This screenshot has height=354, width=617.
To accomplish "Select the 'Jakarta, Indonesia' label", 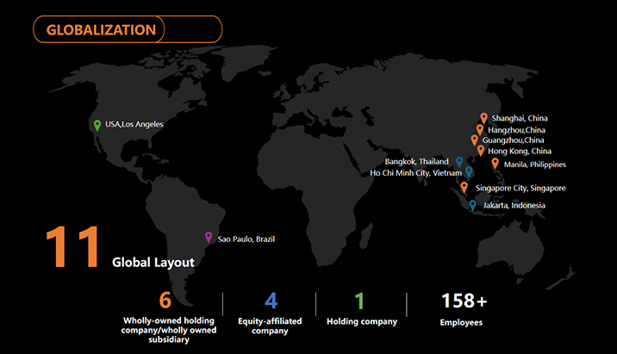I will pos(514,205).
